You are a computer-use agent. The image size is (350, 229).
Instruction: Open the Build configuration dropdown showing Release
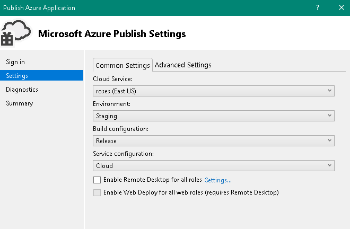tap(214, 140)
